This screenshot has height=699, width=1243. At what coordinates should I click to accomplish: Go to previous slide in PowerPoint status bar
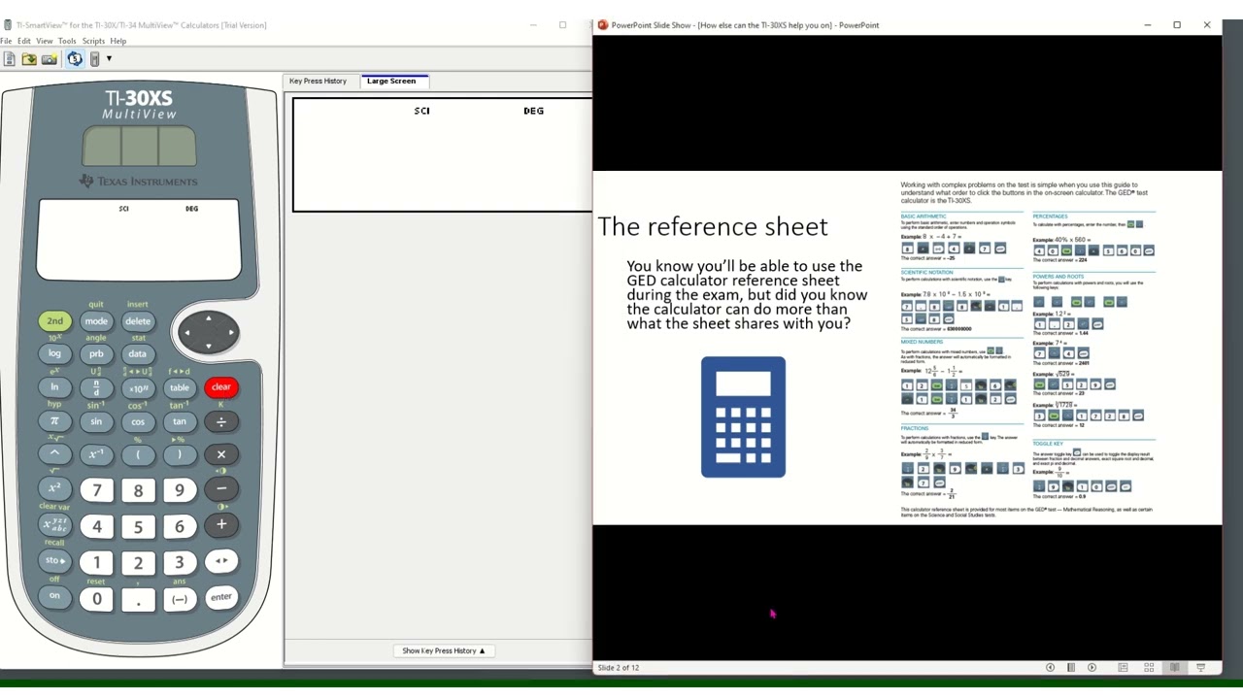(1050, 668)
